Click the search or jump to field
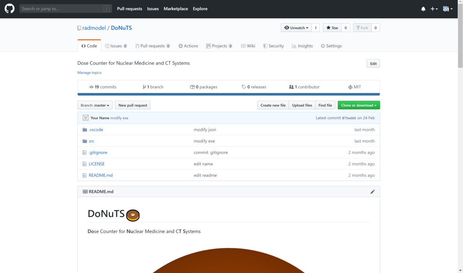 pyautogui.click(x=66, y=8)
